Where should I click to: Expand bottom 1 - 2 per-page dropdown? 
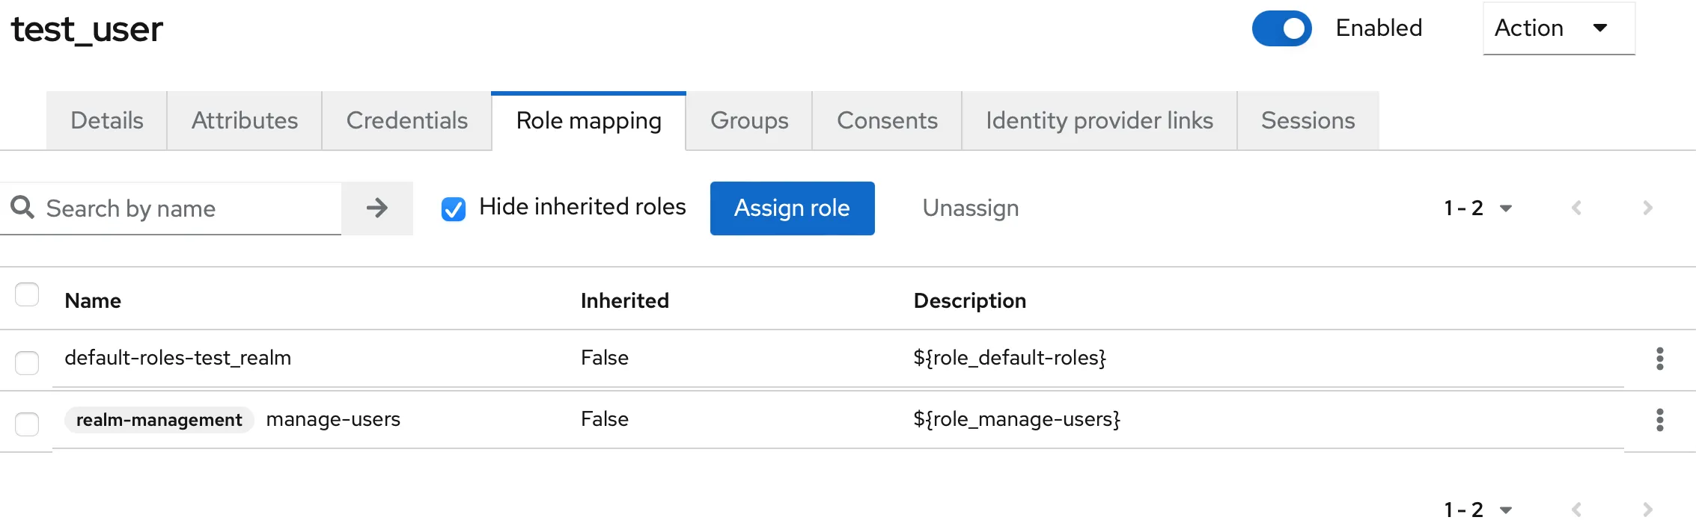(1477, 510)
